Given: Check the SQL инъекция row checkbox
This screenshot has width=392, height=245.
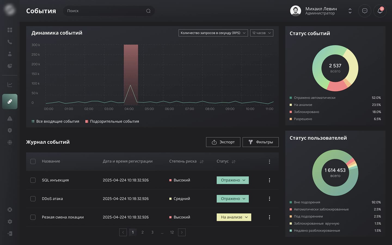Looking at the screenshot, I should (33, 180).
